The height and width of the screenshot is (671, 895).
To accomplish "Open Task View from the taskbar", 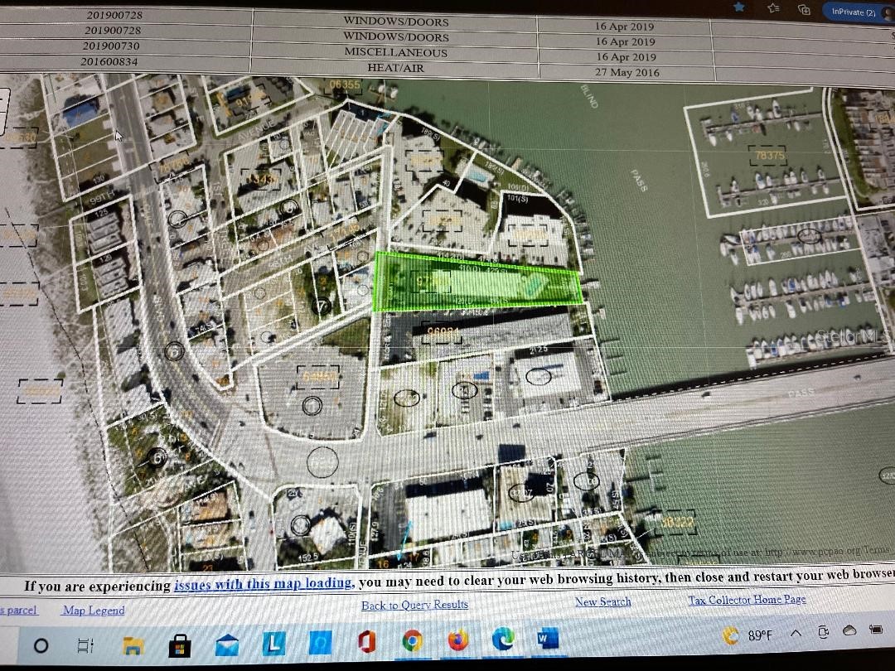I will coord(85,644).
